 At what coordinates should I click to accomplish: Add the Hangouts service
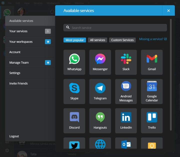[100, 121]
